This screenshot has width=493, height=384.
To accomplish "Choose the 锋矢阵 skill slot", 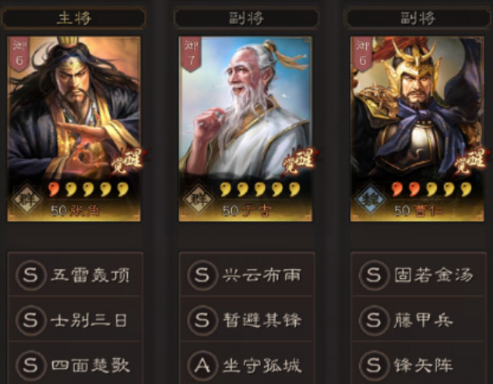I will coord(419,364).
